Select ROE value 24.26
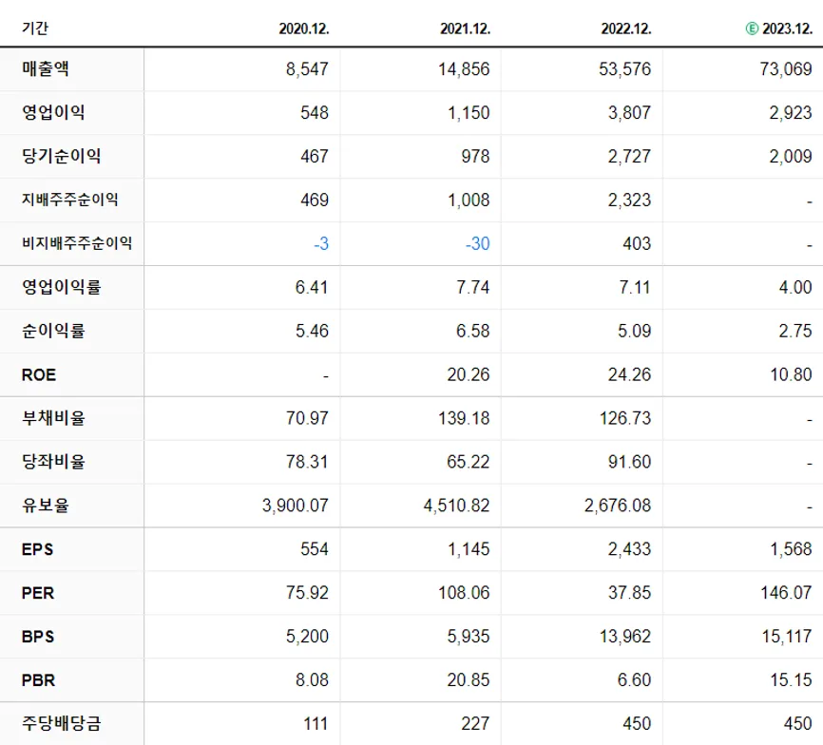The width and height of the screenshot is (823, 745). [629, 374]
